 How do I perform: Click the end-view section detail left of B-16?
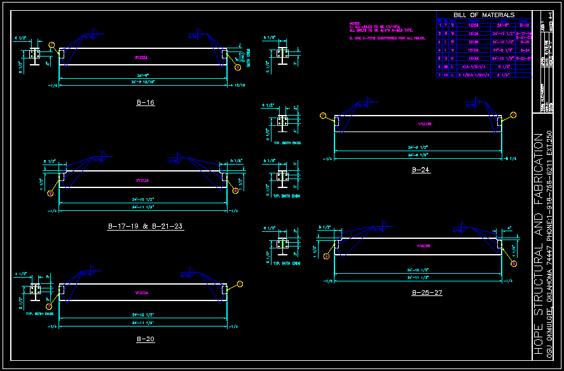click(x=34, y=56)
